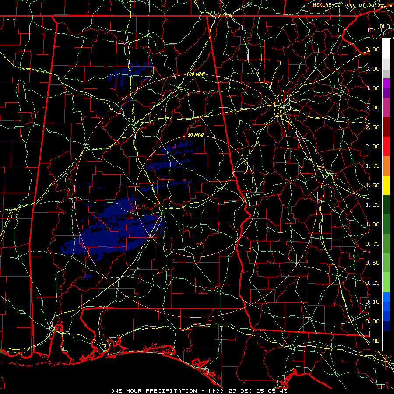
Task: Click the [IN] units label
Action: click(x=374, y=30)
